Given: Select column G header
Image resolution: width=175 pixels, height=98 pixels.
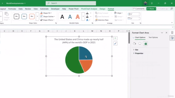Looking at the screenshot, I should coord(40,31).
